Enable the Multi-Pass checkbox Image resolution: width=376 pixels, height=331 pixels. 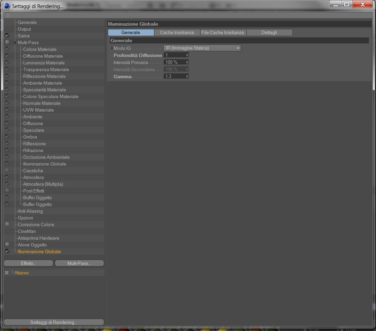[x=7, y=42]
